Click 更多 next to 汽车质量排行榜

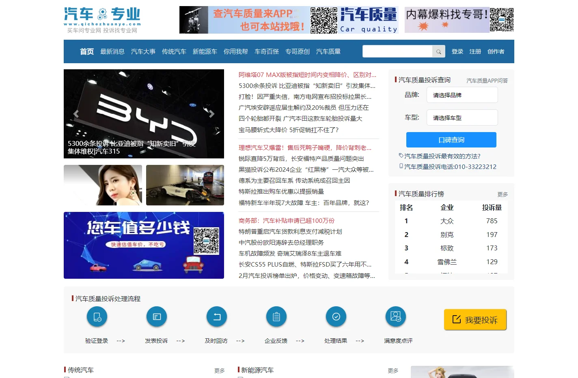(x=503, y=194)
